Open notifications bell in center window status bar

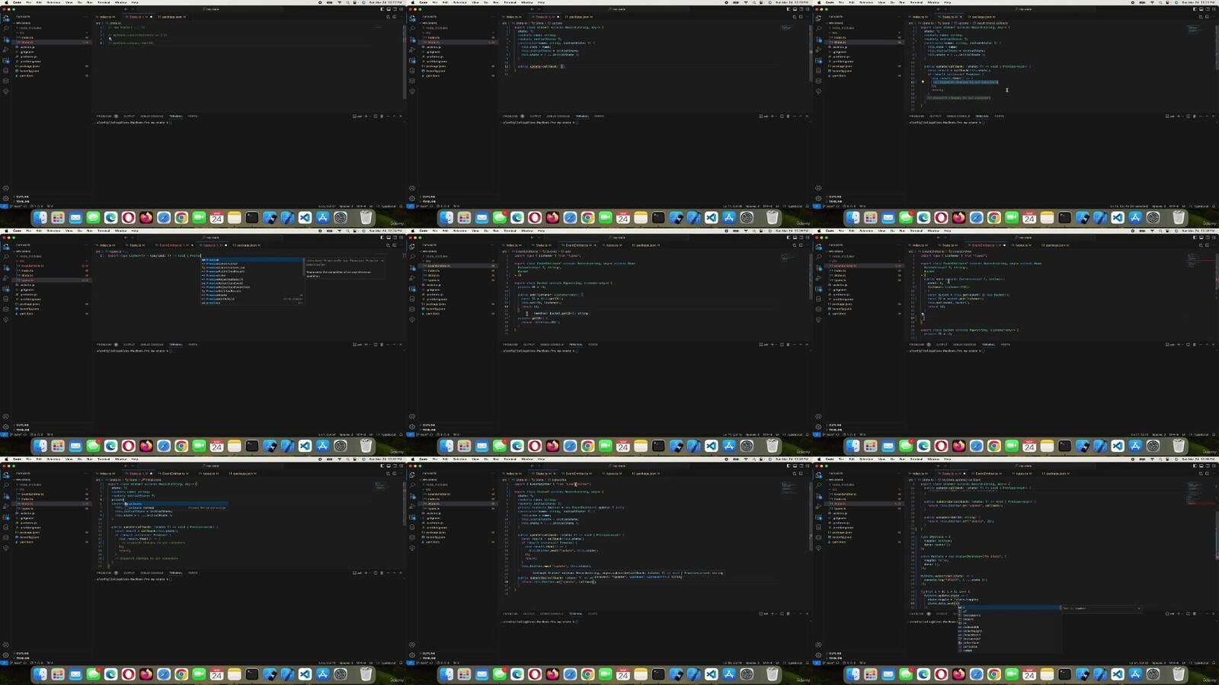coord(808,434)
